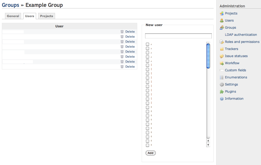Click the Plugins puzzle-piece icon
The height and width of the screenshot is (165, 261).
tap(222, 91)
